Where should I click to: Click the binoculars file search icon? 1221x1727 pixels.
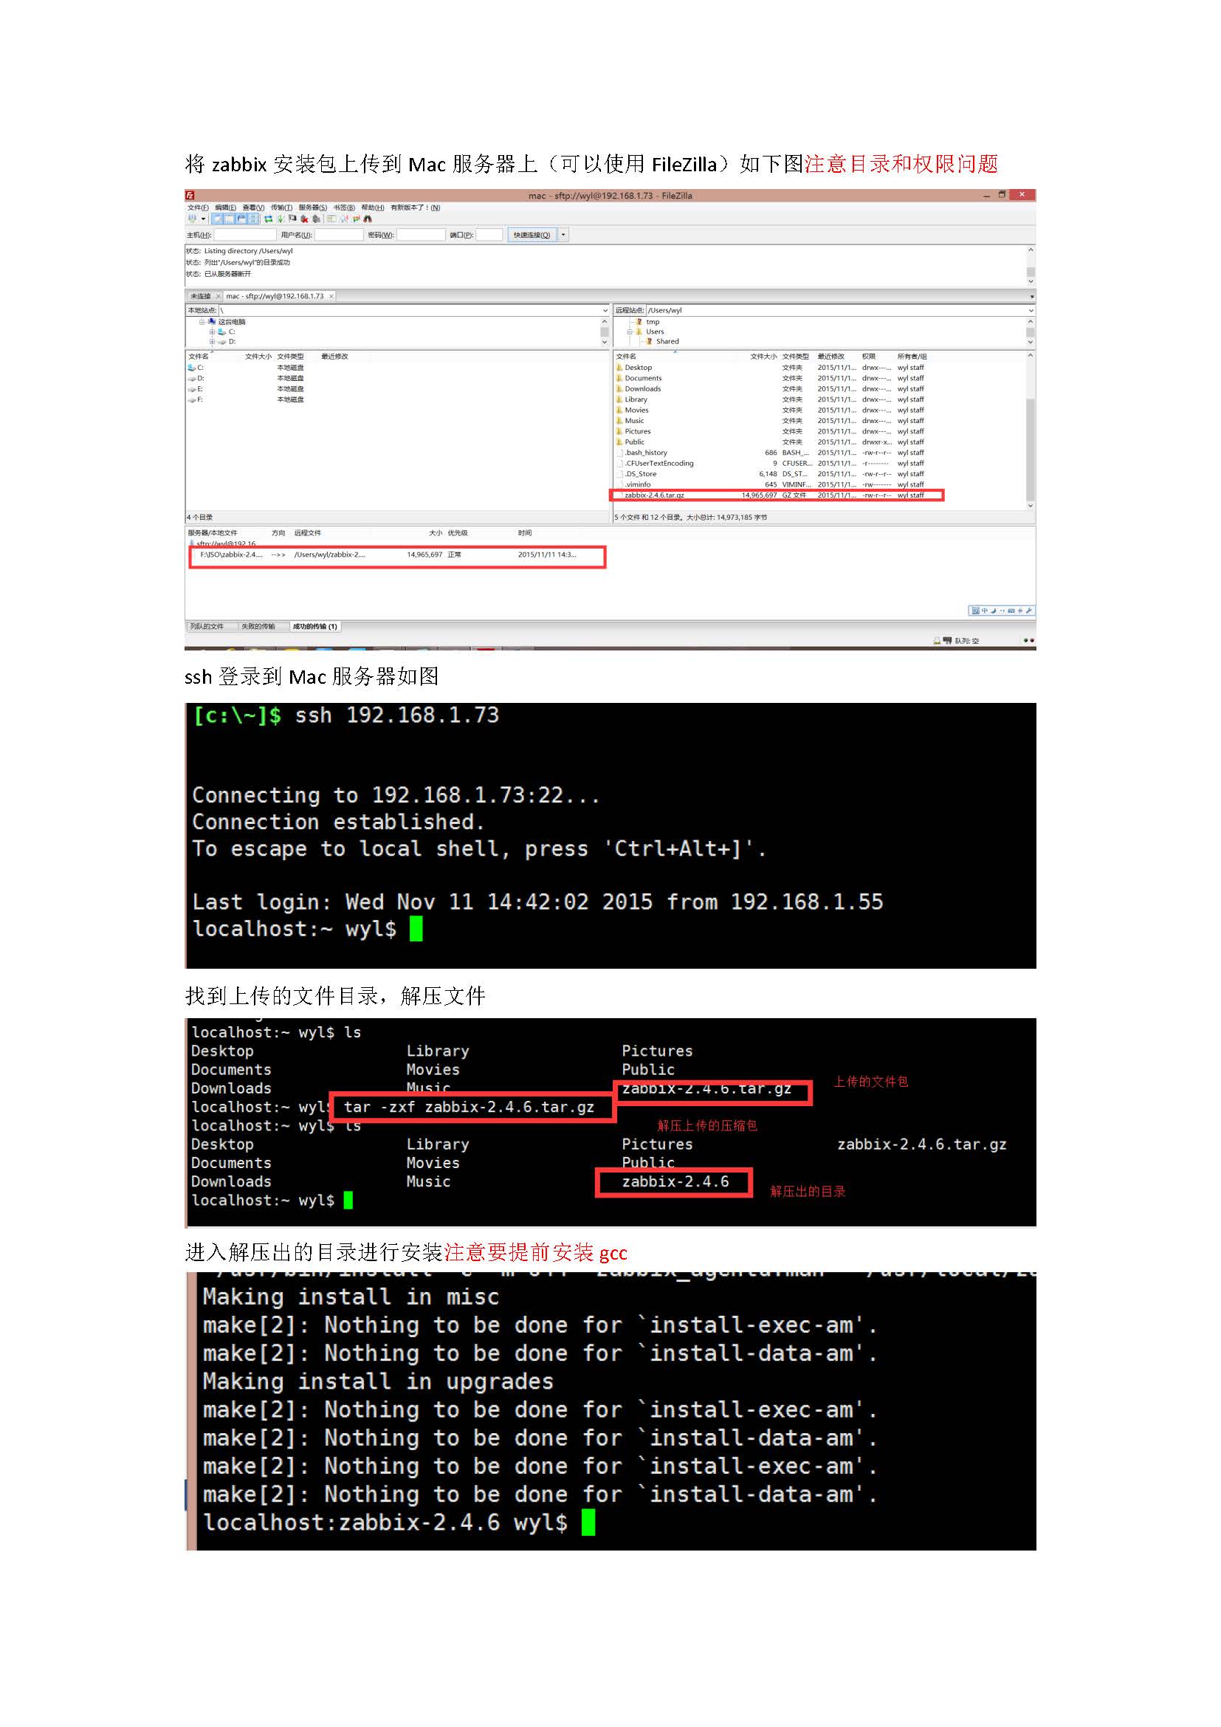tap(368, 219)
